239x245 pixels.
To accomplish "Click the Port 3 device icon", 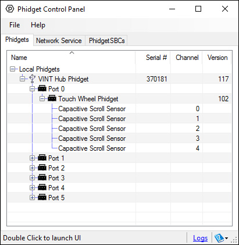I will point(42,177).
